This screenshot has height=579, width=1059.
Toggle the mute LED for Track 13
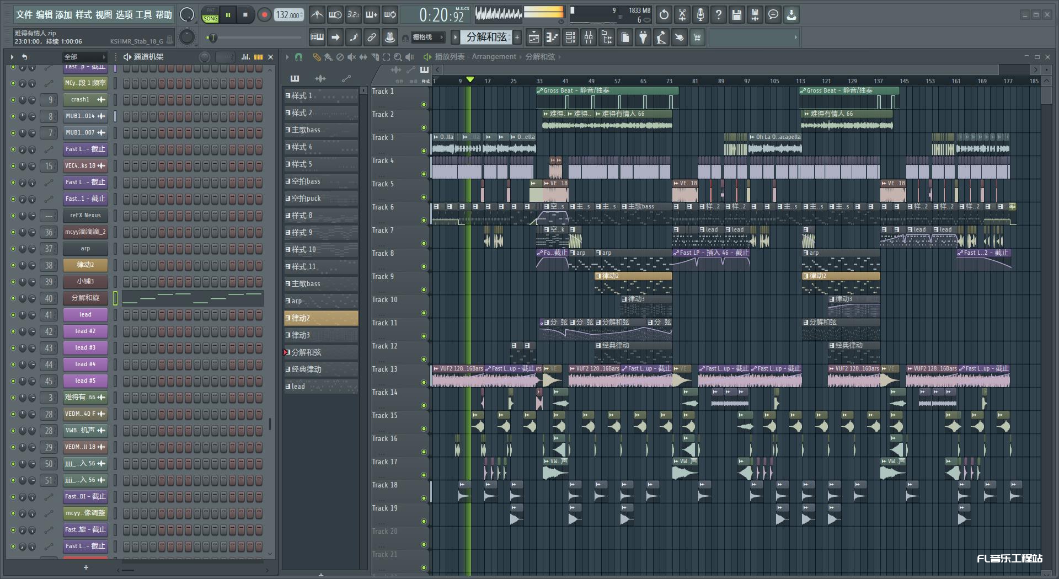click(x=424, y=383)
